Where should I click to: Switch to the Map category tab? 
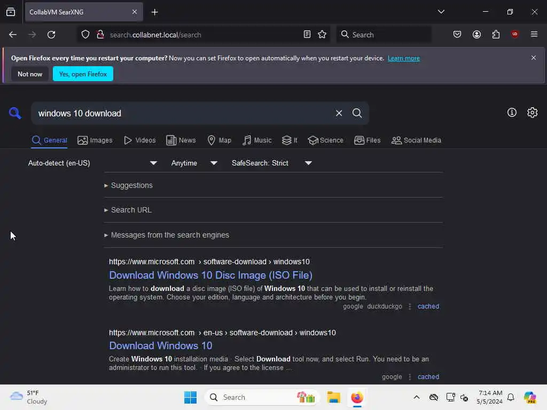(219, 140)
